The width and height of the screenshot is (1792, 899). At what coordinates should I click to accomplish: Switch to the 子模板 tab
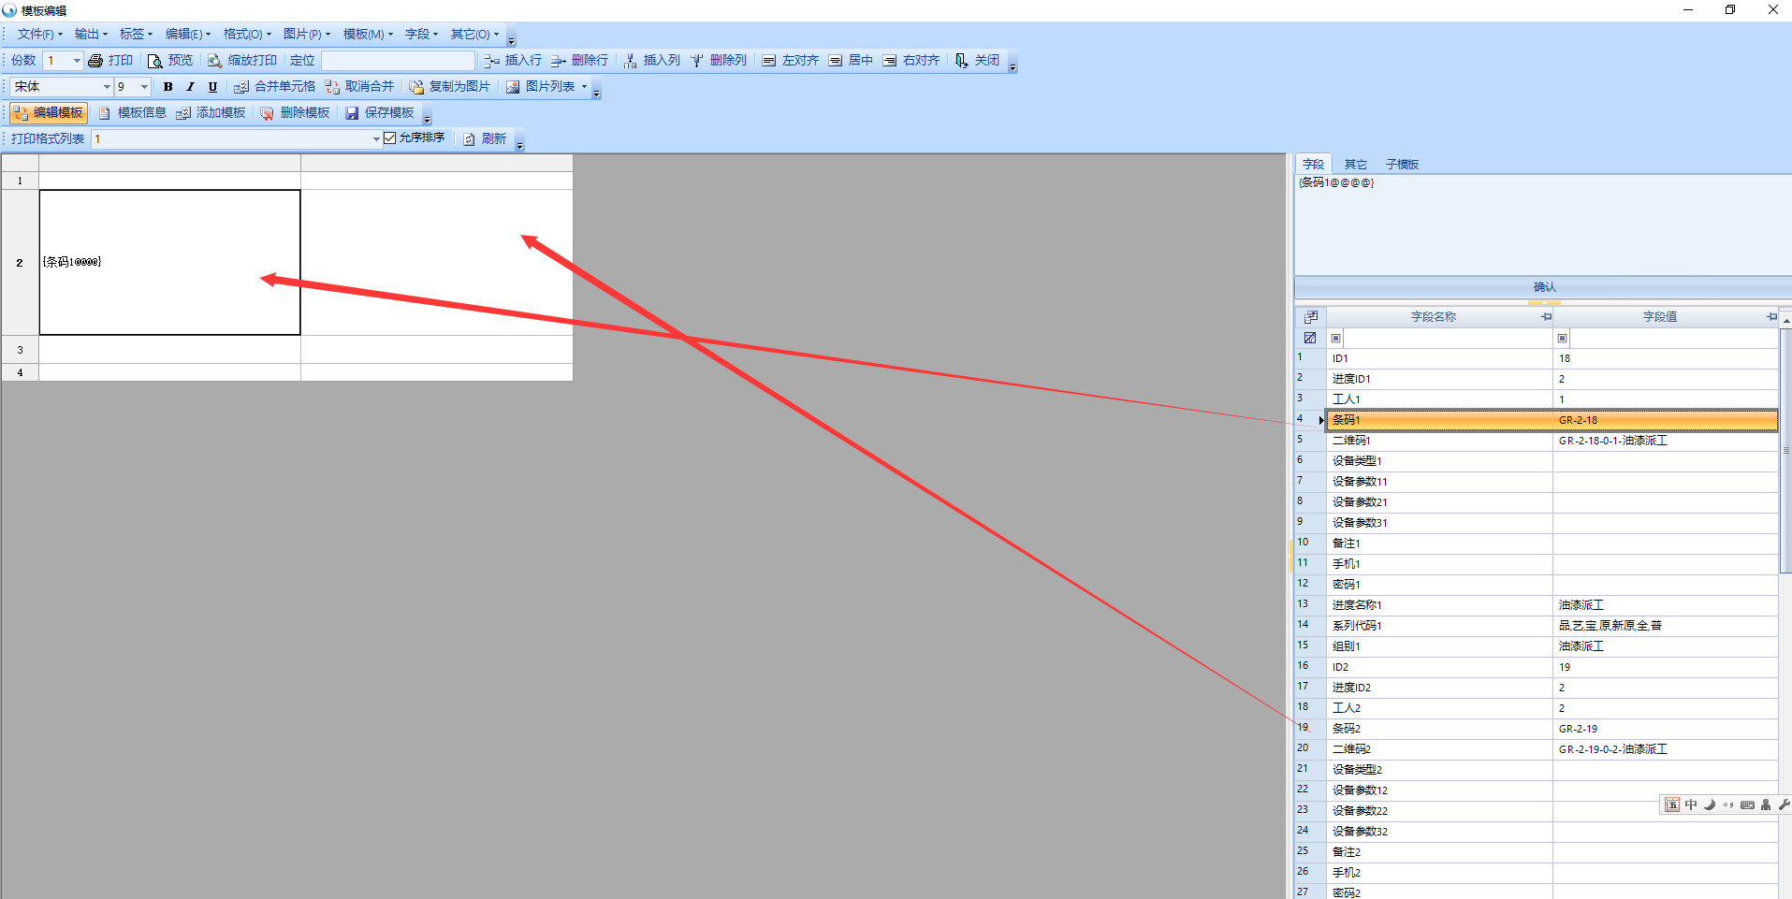(x=1402, y=165)
